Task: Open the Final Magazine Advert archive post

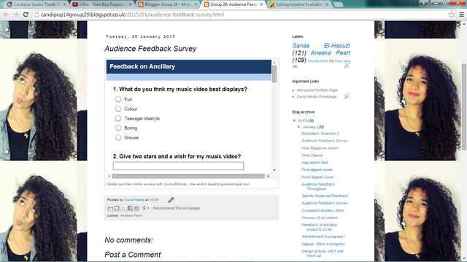Action: [x=320, y=148]
